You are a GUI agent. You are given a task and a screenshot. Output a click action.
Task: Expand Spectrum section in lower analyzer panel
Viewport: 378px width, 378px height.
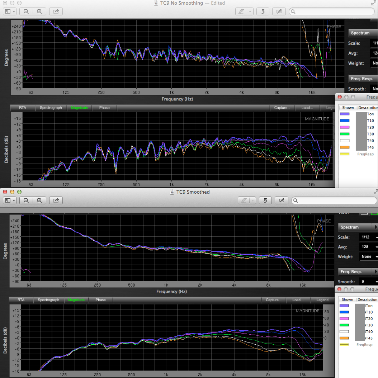point(375,227)
